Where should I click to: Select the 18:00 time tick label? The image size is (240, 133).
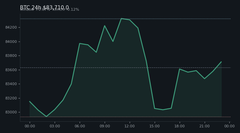click(180, 126)
